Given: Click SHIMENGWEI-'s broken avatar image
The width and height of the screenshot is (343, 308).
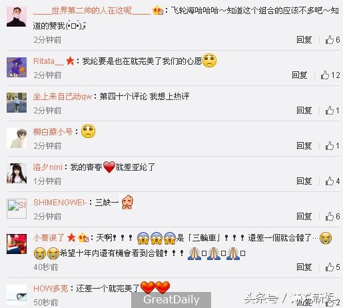Looking at the screenshot, I should click(17, 209).
